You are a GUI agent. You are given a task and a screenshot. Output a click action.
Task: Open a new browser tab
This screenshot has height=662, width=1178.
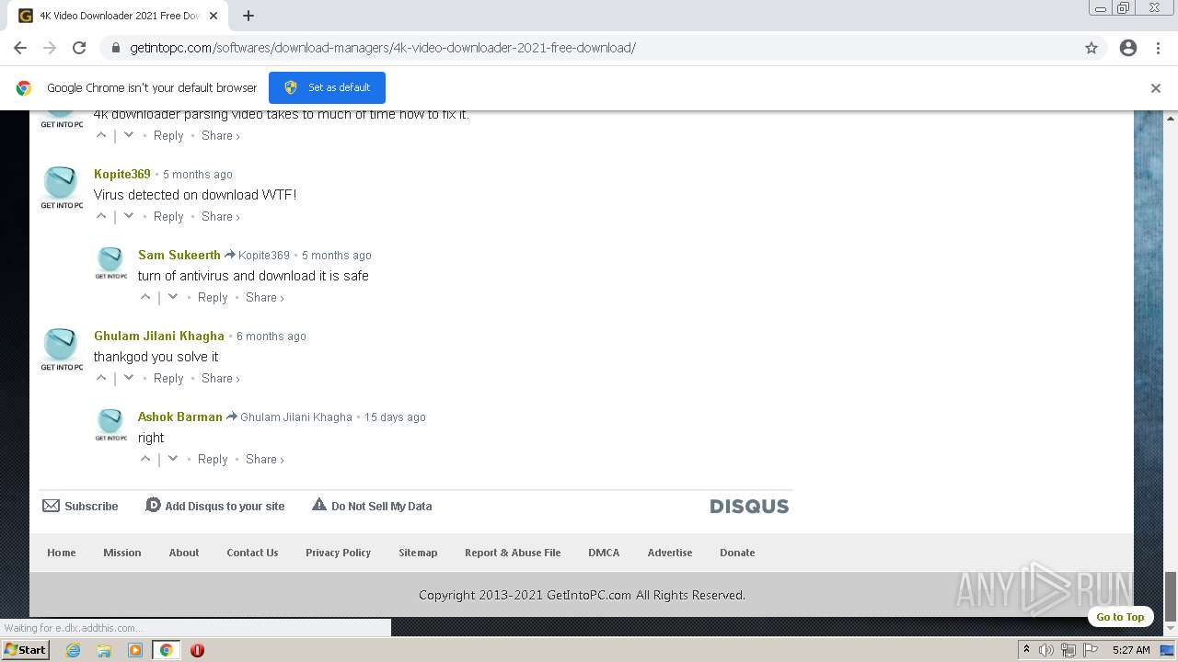coord(248,16)
